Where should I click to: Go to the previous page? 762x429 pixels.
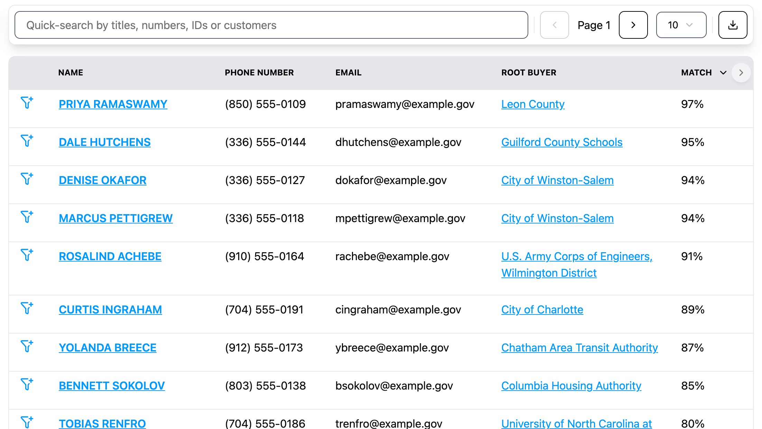click(554, 25)
